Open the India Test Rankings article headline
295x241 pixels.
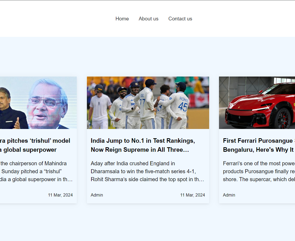[143, 145]
